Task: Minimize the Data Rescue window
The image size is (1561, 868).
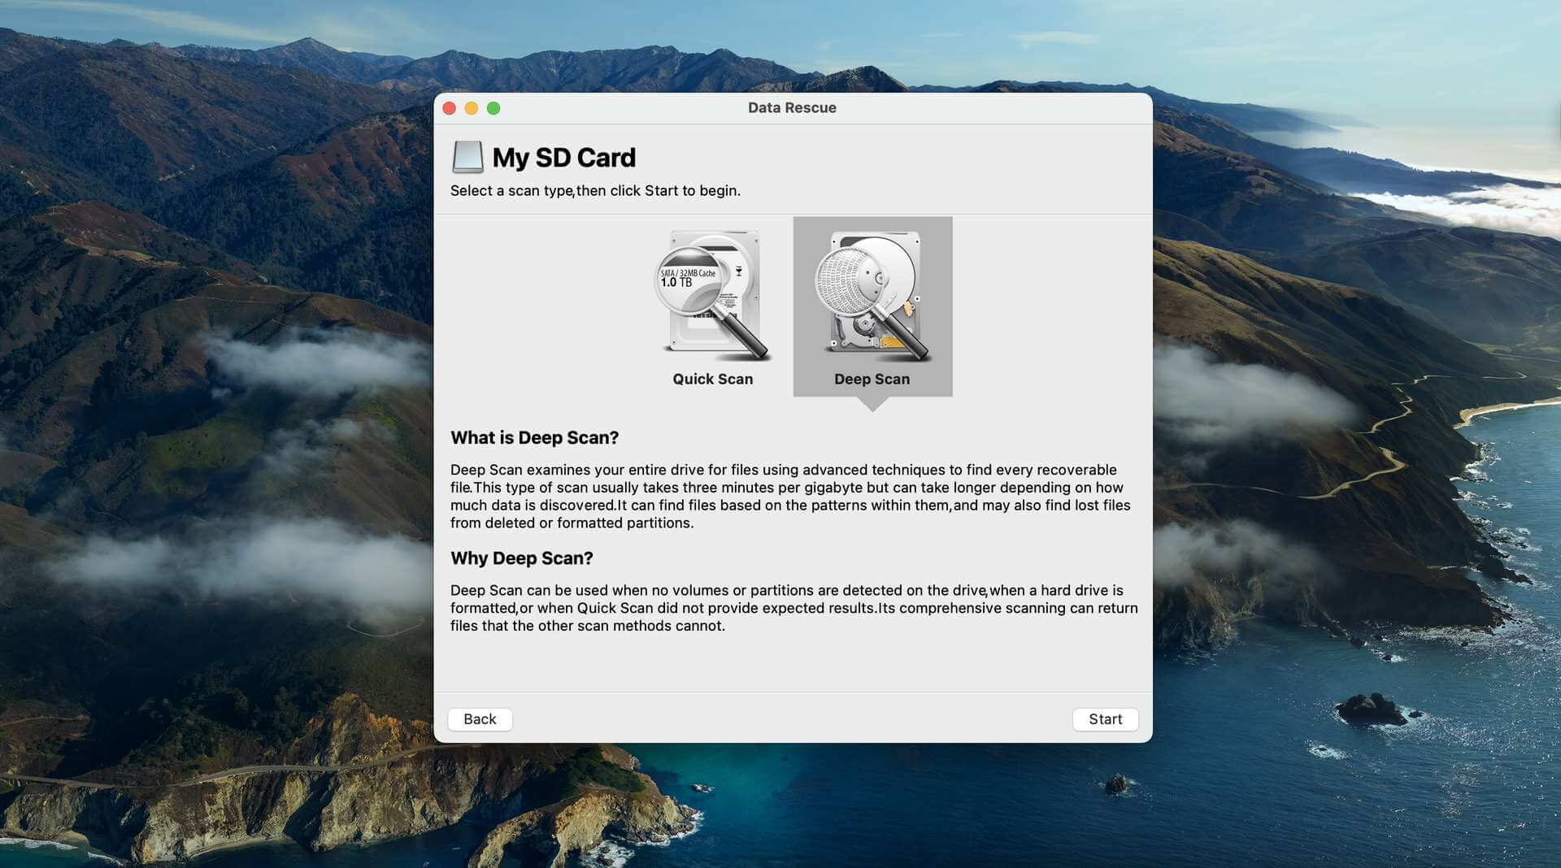Action: [471, 108]
